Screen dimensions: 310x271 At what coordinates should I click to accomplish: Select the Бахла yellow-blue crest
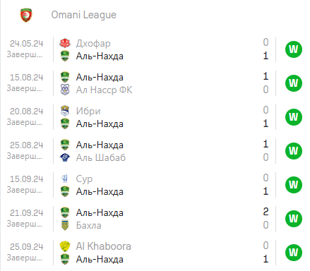(x=65, y=225)
